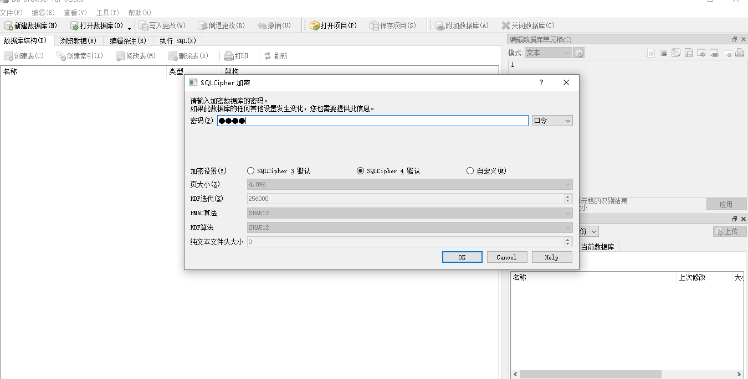The height and width of the screenshot is (379, 748).
Task: Float the 编辑数据库单元格 panel
Action: pos(735,39)
